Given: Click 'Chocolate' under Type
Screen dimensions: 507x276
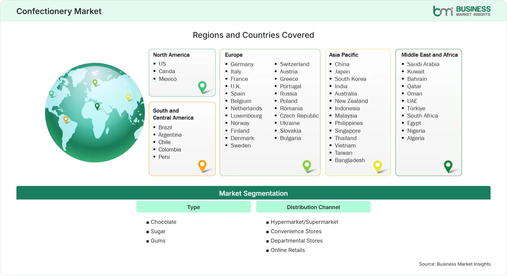Looking at the screenshot, I should [x=163, y=222].
